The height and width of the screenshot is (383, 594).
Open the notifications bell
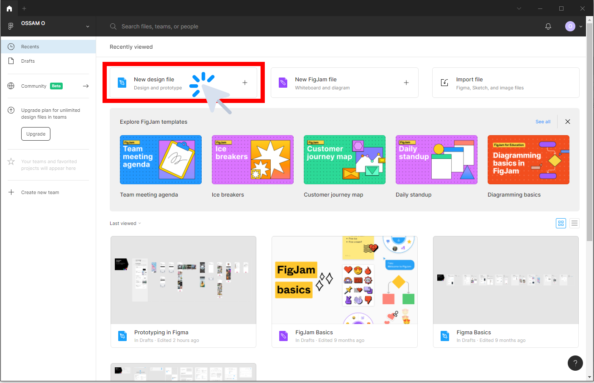point(548,26)
